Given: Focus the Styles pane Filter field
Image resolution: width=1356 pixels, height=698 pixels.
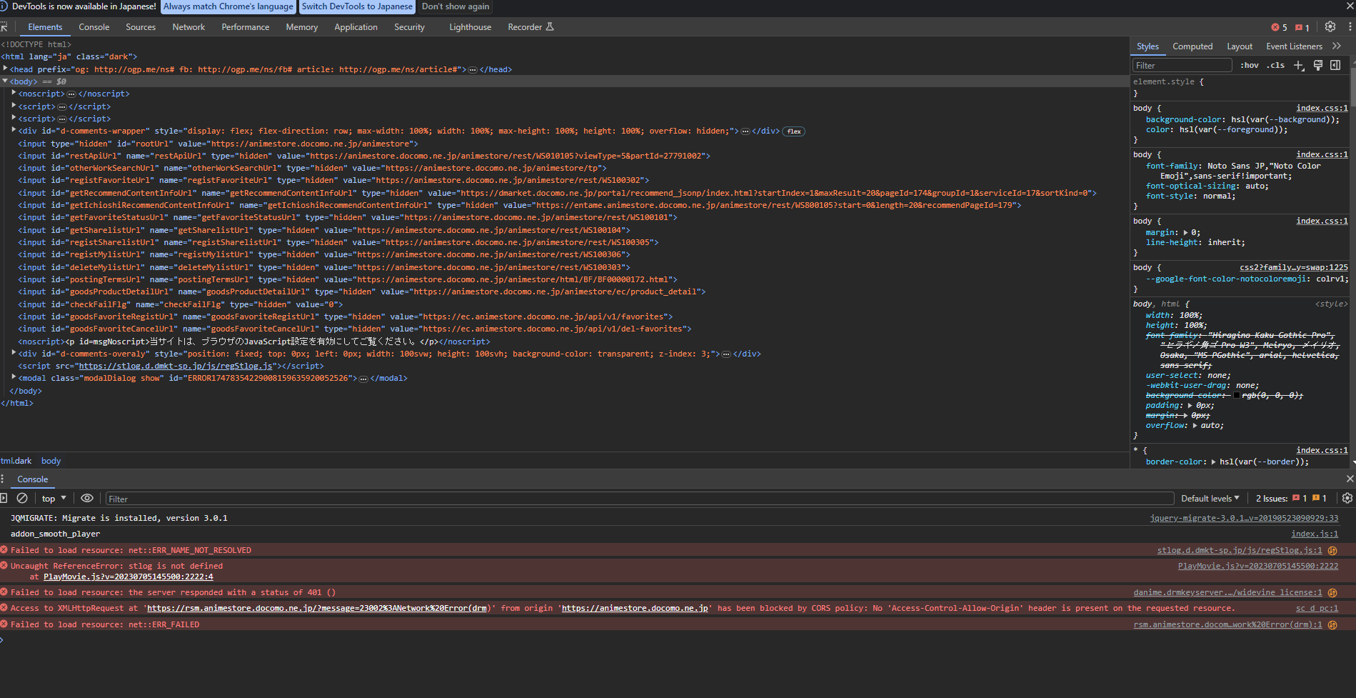Looking at the screenshot, I should (x=1182, y=65).
